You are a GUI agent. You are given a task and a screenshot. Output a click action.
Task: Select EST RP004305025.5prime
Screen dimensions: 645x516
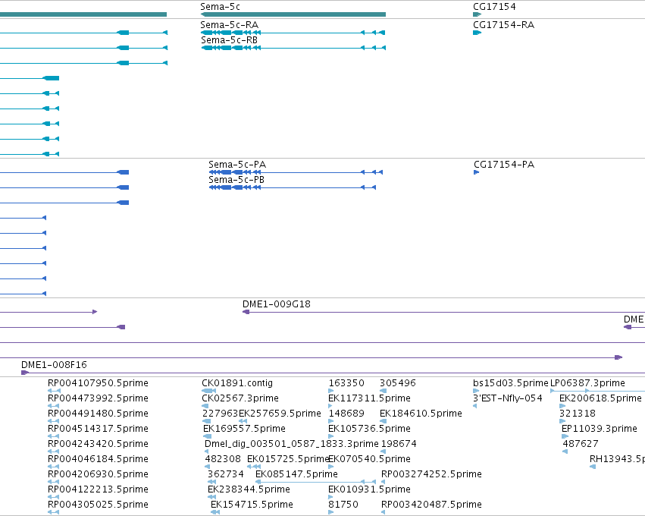[x=98, y=505]
